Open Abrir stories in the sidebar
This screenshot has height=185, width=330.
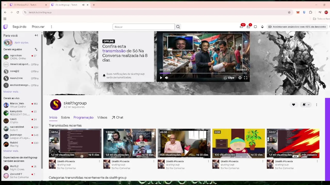point(21,43)
